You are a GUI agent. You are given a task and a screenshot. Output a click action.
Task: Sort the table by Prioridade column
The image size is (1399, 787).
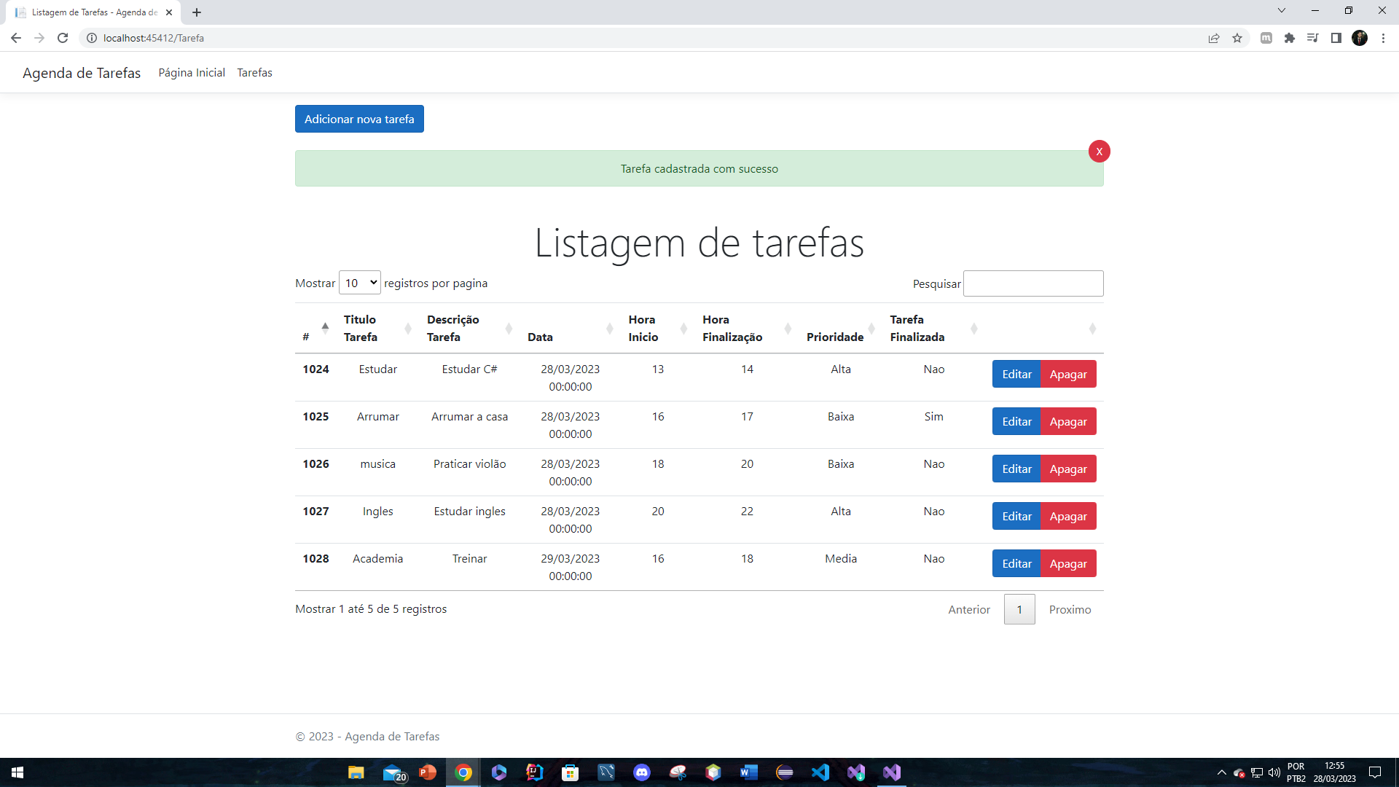835,337
